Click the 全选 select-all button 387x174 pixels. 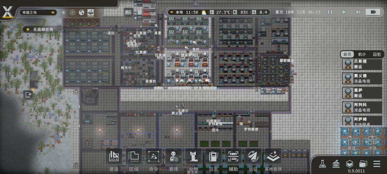[372, 144]
